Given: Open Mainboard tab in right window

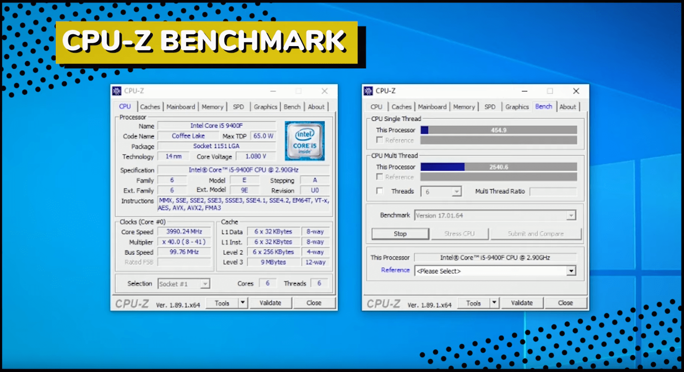Looking at the screenshot, I should tap(432, 107).
